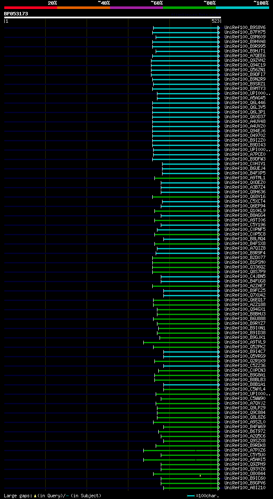
Task: Select the UniRef100_Q10KL9 label
Action: (245, 211)
